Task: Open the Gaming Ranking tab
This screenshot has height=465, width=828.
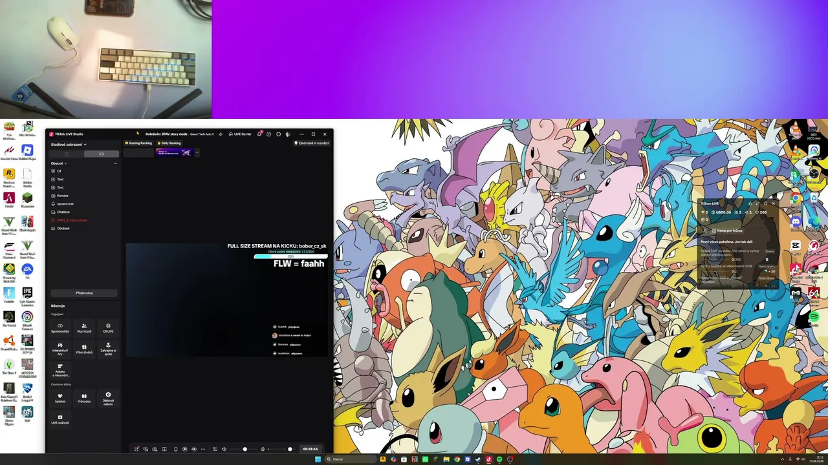Action: coord(138,143)
